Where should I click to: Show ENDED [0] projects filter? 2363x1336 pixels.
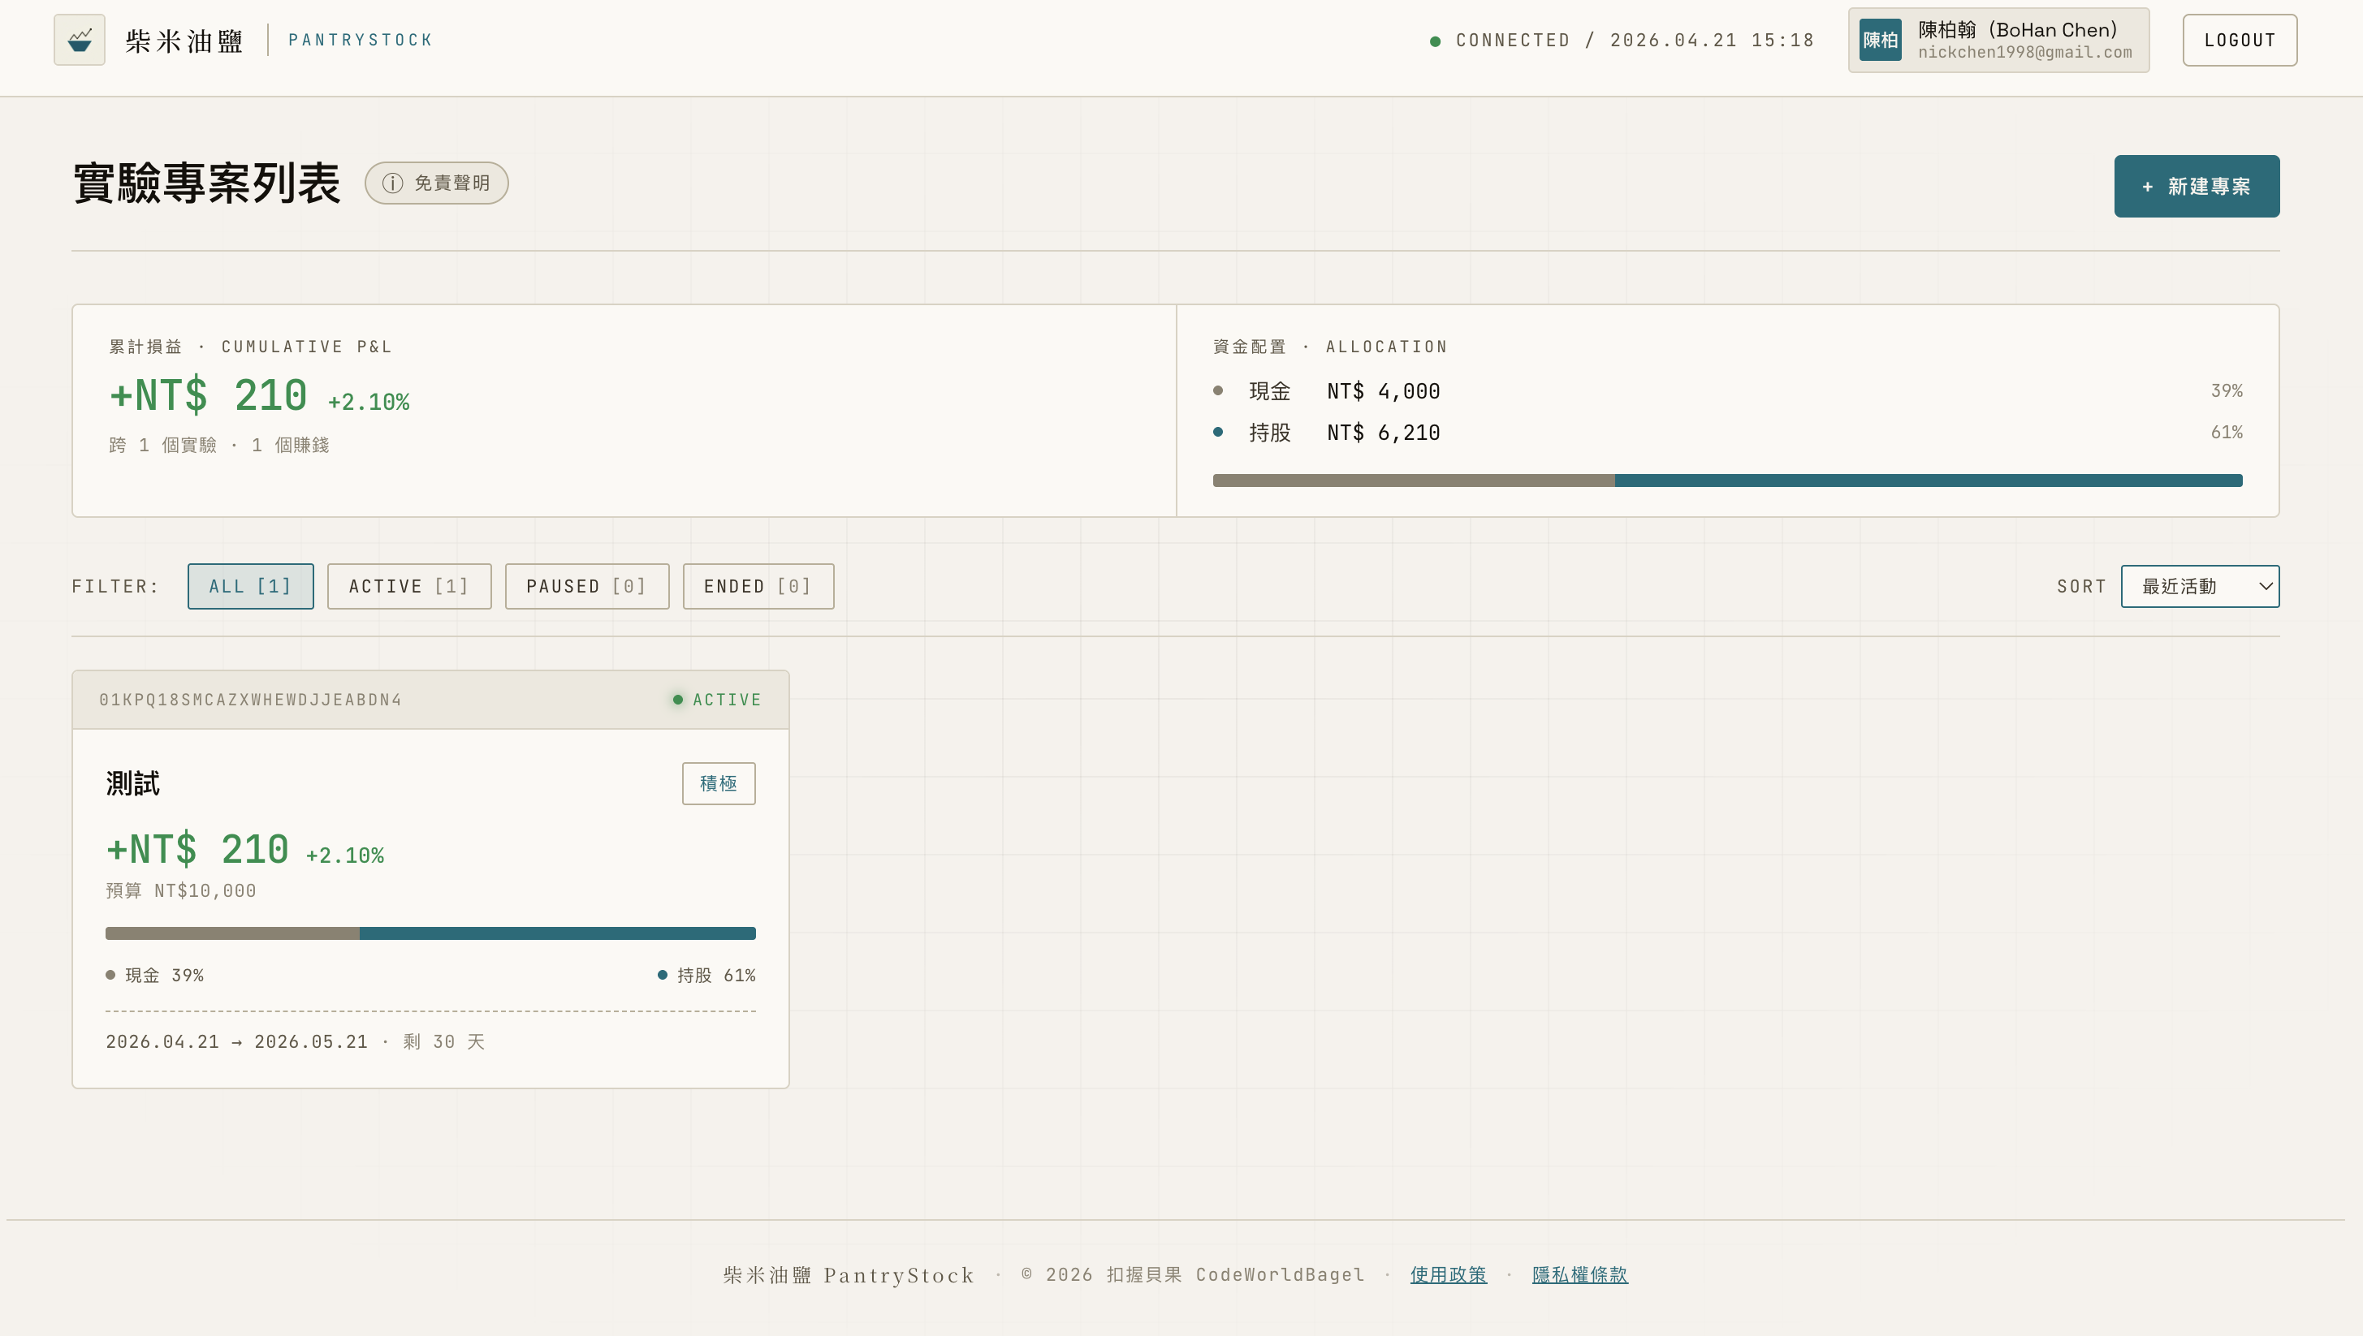click(x=758, y=586)
